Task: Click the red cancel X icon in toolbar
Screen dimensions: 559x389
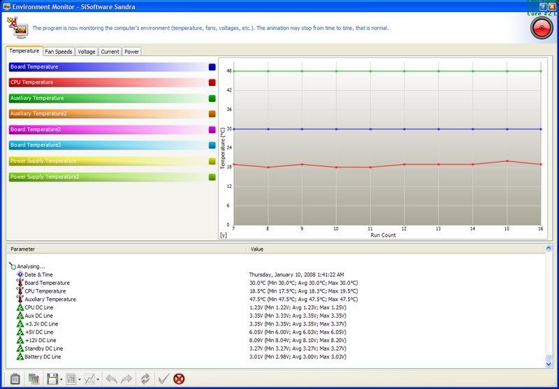Action: (x=180, y=379)
